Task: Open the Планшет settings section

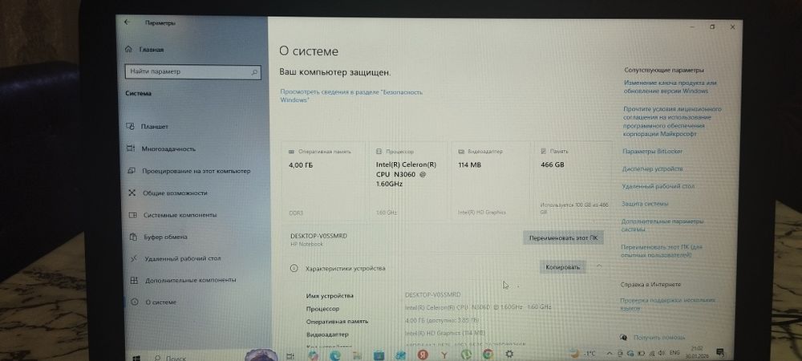Action: [x=156, y=126]
